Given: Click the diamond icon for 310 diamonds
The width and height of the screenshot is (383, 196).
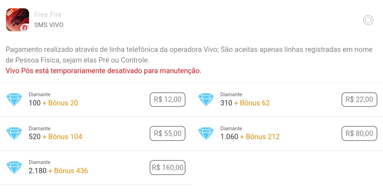Looking at the screenshot, I should click(x=206, y=100).
